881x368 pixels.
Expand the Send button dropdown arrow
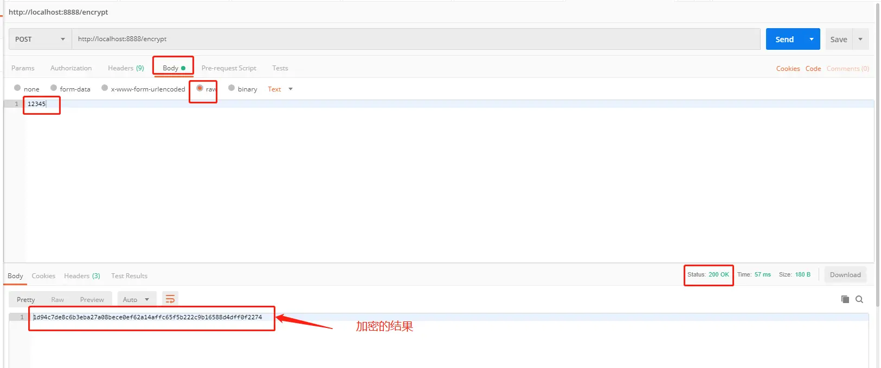point(812,39)
